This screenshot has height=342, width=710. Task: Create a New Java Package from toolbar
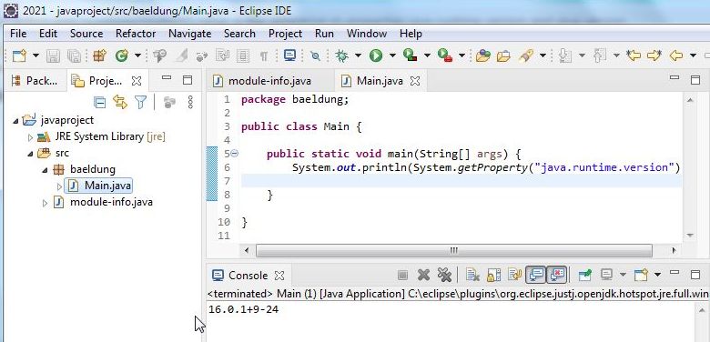pos(99,55)
